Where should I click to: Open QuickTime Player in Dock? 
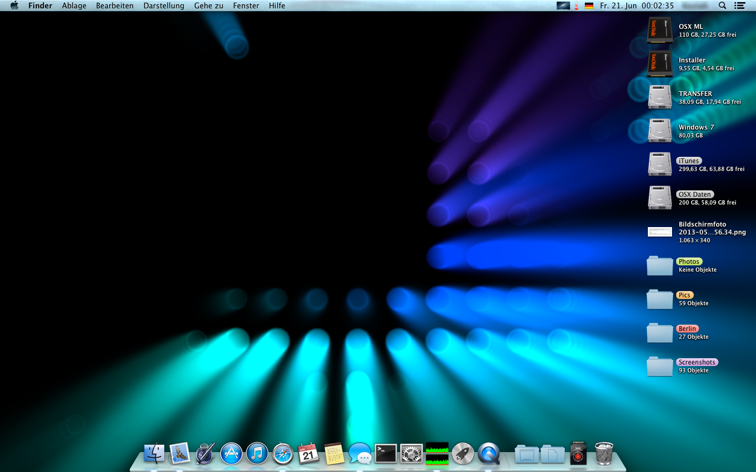488,454
